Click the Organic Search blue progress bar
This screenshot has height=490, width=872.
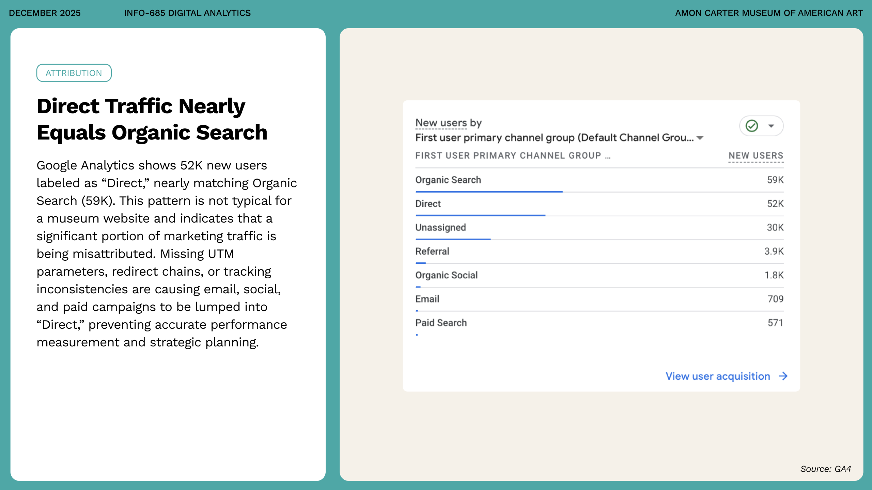pos(489,192)
